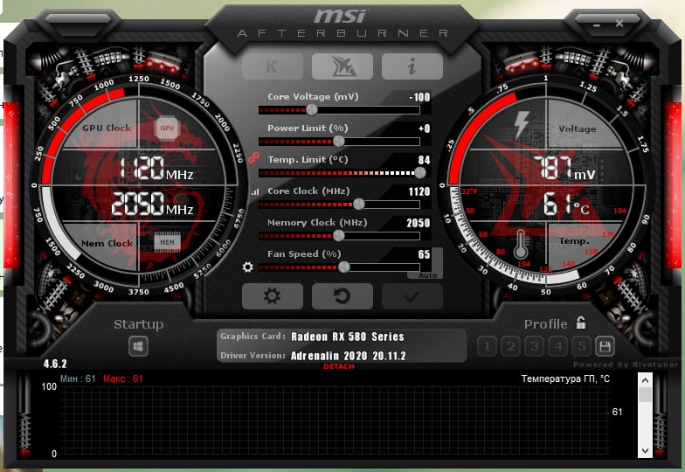This screenshot has height=472, width=685.
Task: Click the Adrenalin 2020 20.11.2 driver text
Action: pyautogui.click(x=348, y=356)
